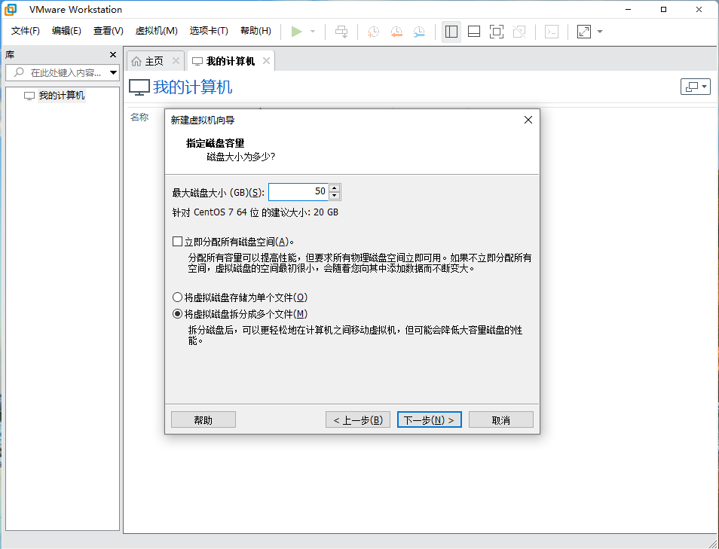The height and width of the screenshot is (549, 719).
Task: Toggle the thumbnail bar view icon
Action: tap(473, 32)
